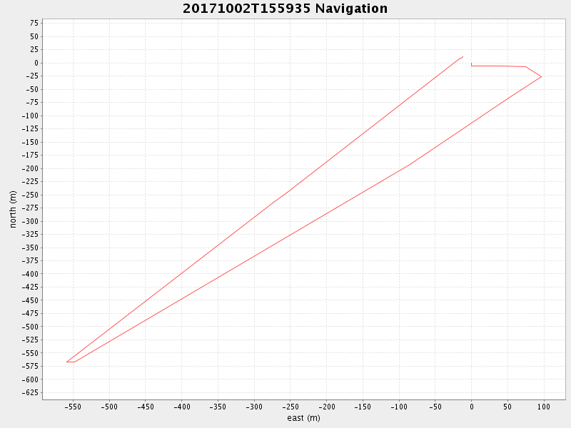Click the 'north (m)' y-axis label
571x428 pixels.
[x=13, y=209]
